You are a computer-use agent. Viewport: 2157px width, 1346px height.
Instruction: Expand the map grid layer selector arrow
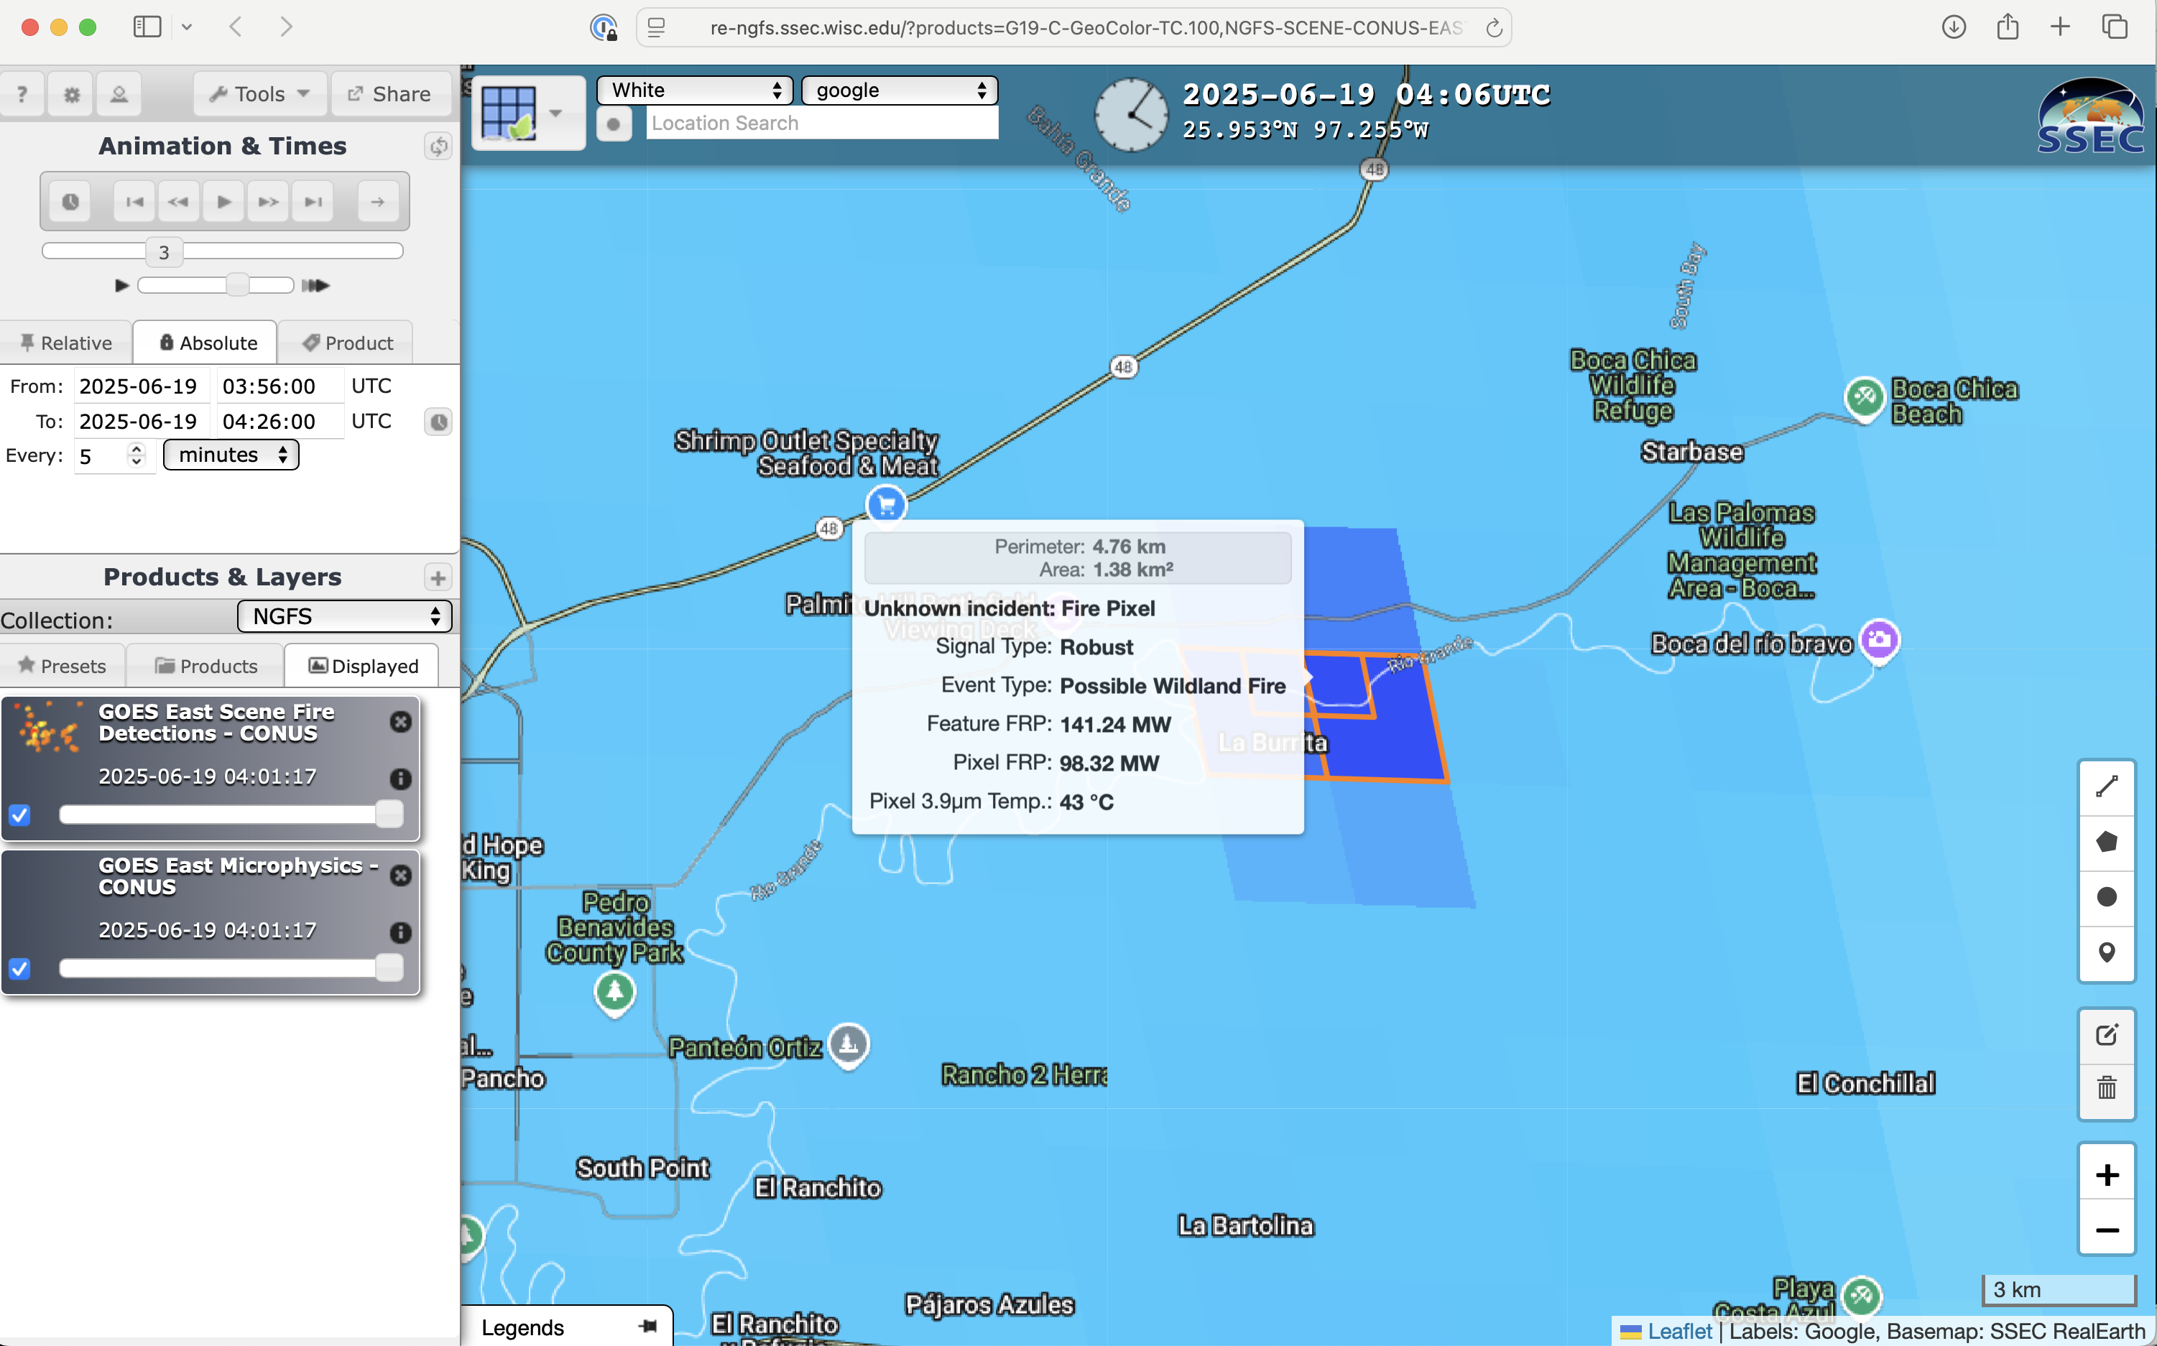(x=555, y=113)
